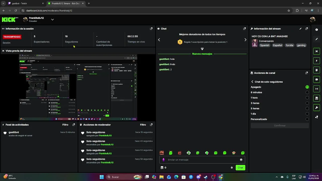This screenshot has width=322, height=181.
Task: Select the FrankitoBJ12 Stream Kick tab
Action: pos(66,4)
